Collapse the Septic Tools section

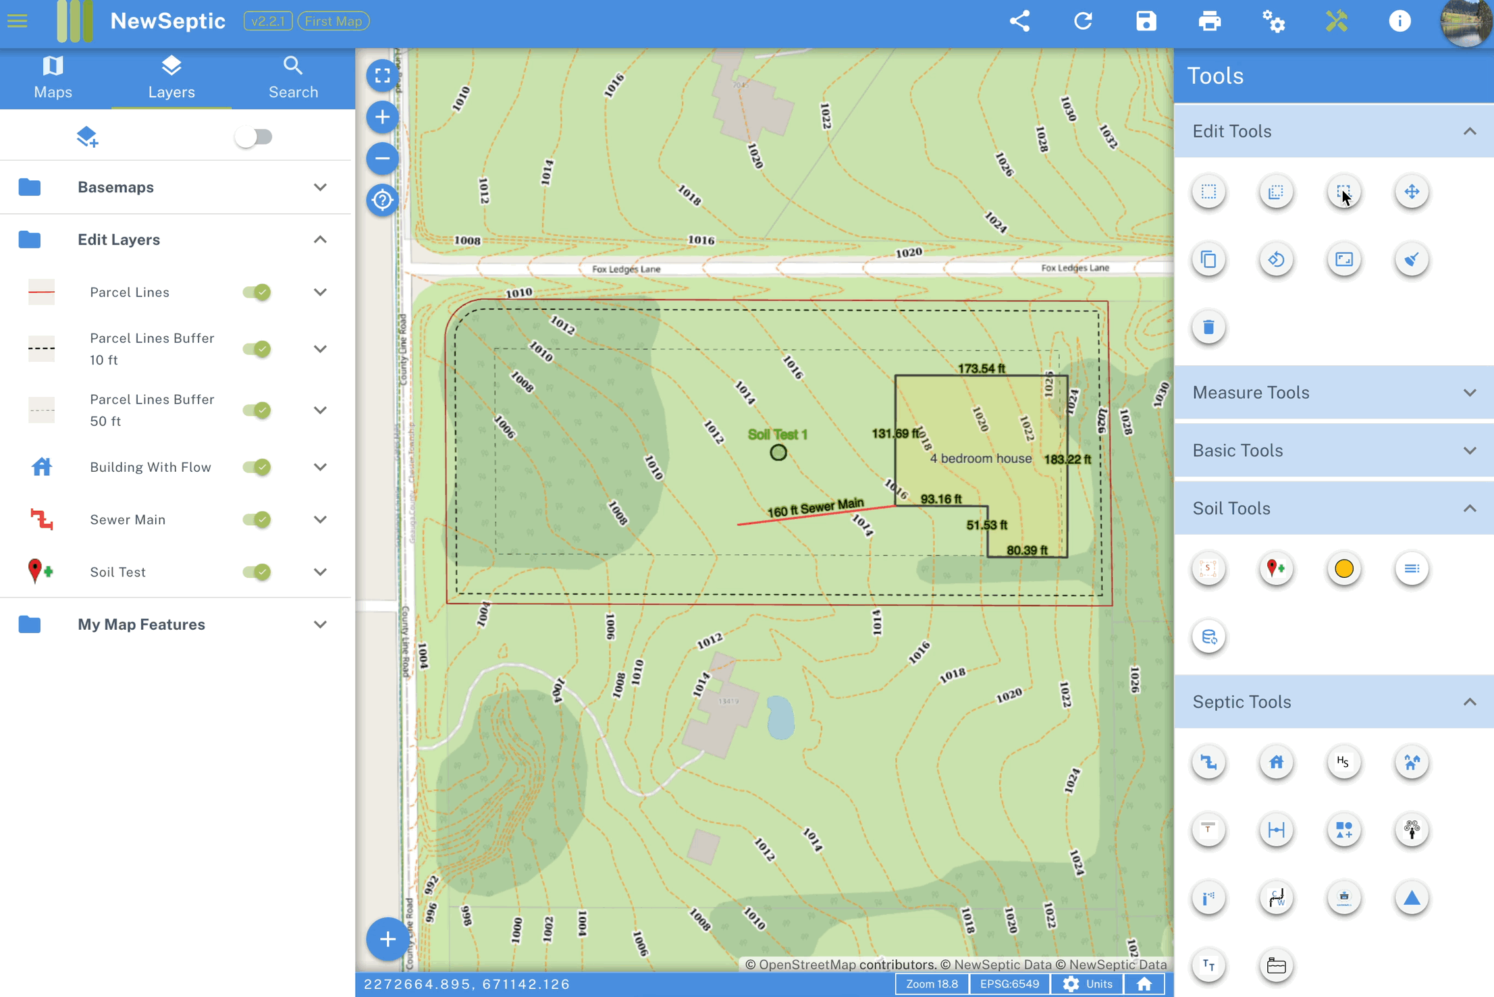pos(1334,702)
